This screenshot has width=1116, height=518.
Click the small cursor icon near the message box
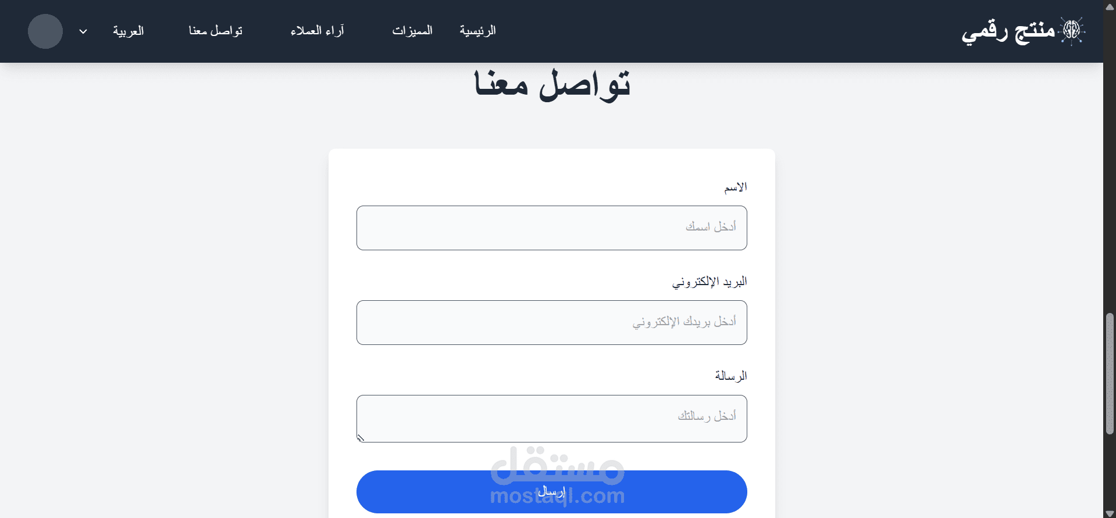pos(361,438)
